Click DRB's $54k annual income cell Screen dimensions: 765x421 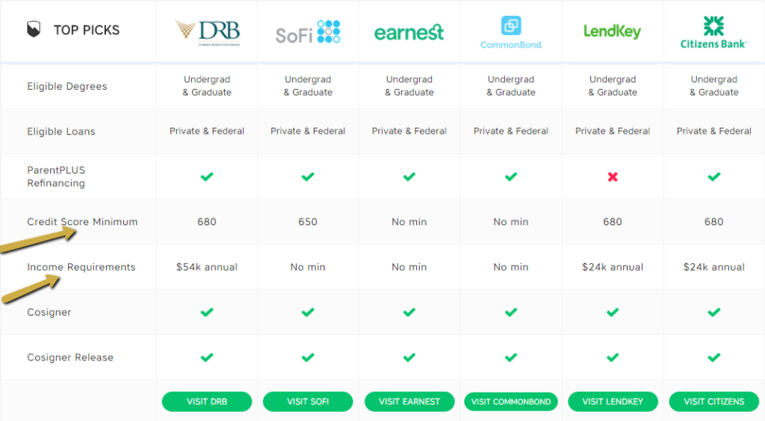[207, 267]
